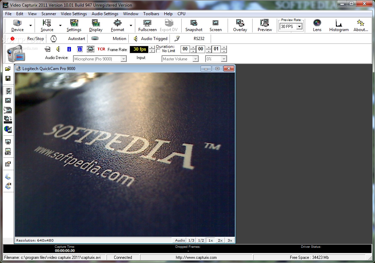Click the solid blue info icon
The width and height of the screenshot is (375, 263).
point(69,49)
